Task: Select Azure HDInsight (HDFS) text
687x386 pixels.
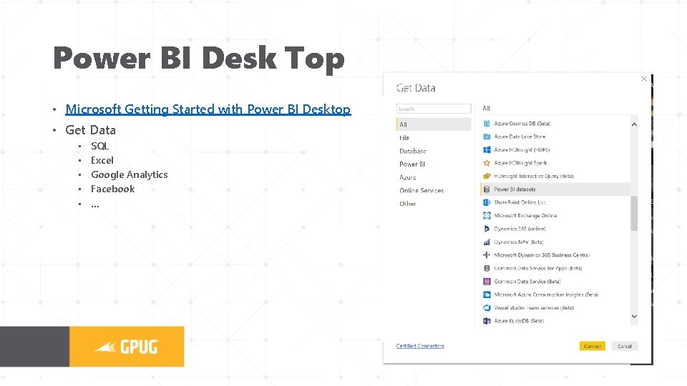Action: coord(522,149)
